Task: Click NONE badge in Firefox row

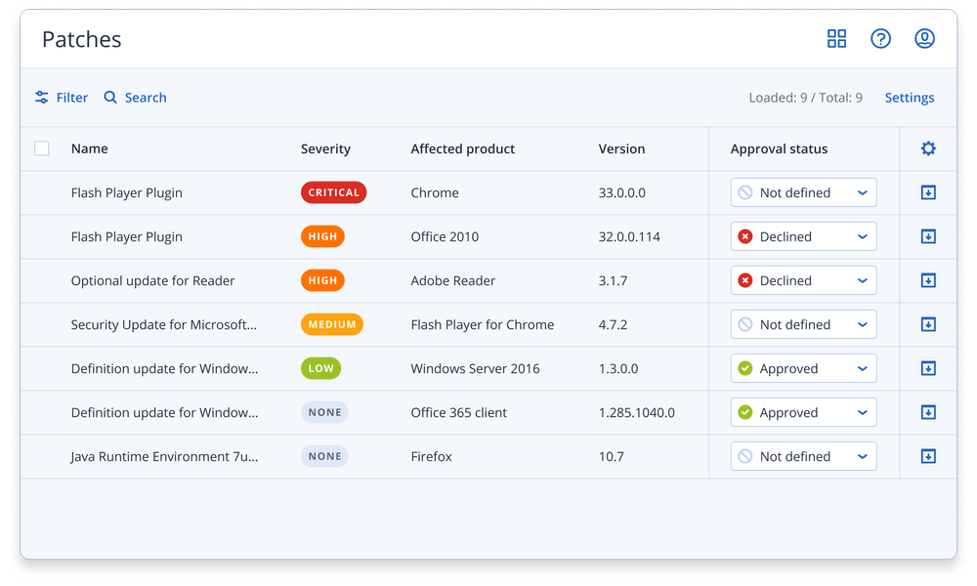Action: 324,456
